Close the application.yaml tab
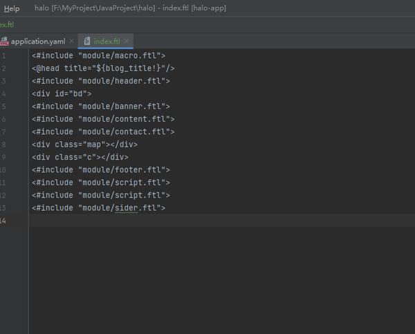Image resolution: width=415 pixels, height=334 pixels. coord(71,41)
